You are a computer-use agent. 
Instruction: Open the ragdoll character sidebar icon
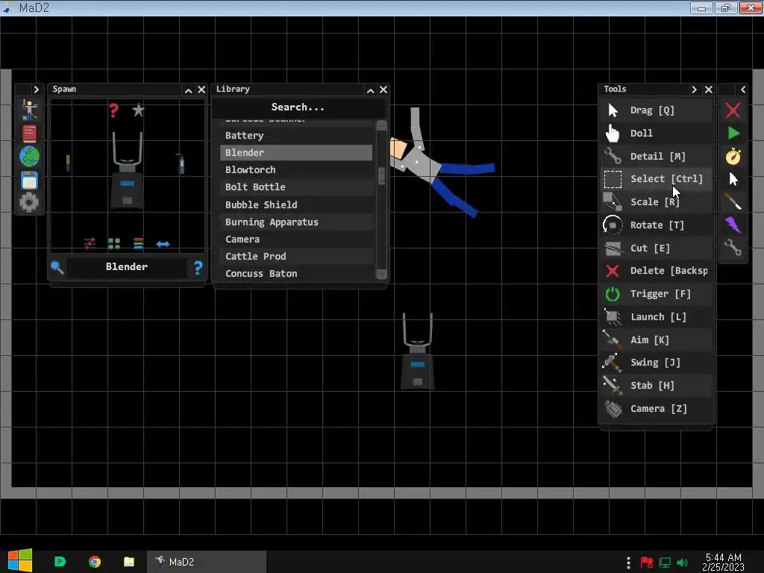click(x=29, y=110)
